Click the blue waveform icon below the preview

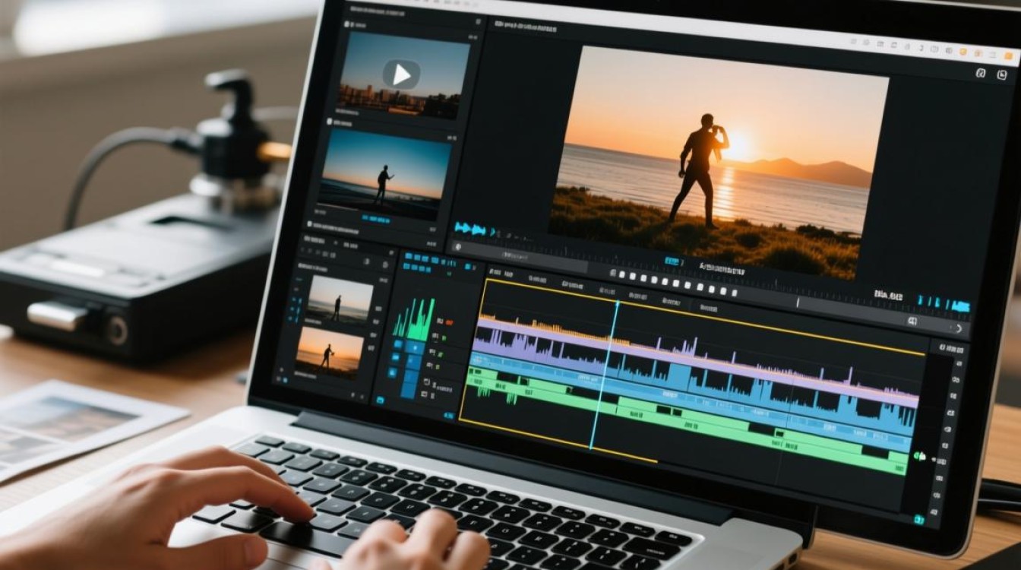pos(470,228)
